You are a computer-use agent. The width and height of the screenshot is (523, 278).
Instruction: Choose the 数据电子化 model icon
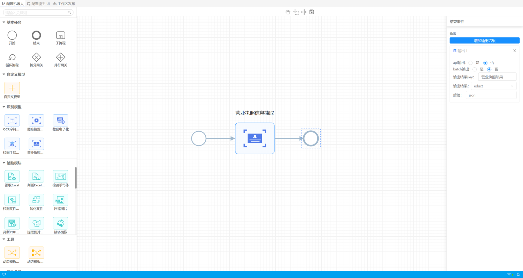coord(61,120)
